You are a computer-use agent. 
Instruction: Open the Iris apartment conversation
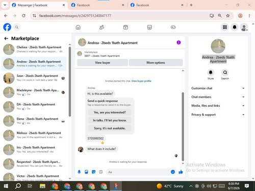tap(34, 150)
